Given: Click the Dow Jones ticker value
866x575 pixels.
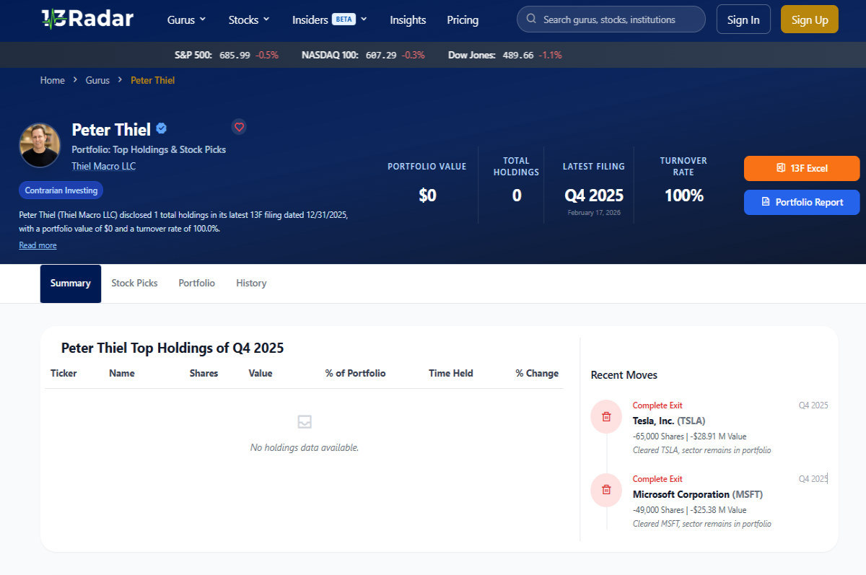Looking at the screenshot, I should coord(518,55).
